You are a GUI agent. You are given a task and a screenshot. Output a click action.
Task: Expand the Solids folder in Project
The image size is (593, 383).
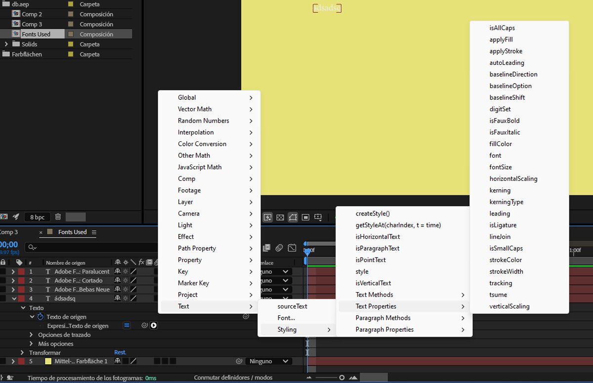pyautogui.click(x=6, y=44)
